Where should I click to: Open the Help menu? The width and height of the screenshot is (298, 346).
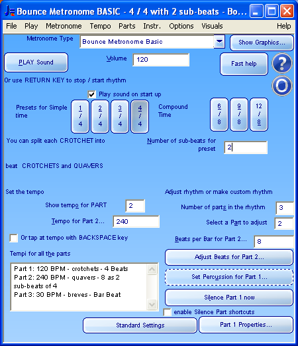point(283,26)
